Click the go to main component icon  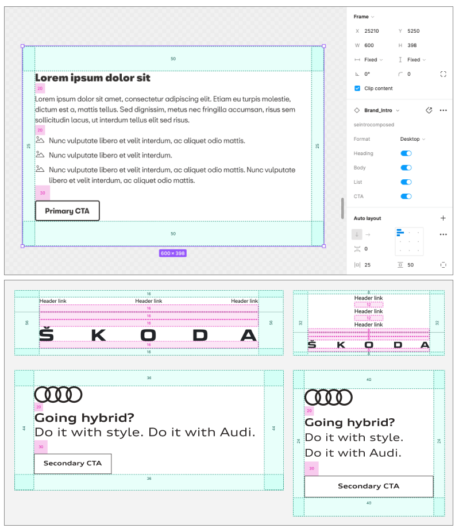429,110
